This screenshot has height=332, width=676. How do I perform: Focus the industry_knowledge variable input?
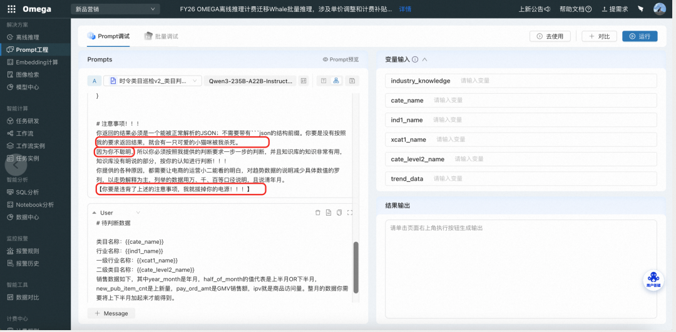[521, 81]
